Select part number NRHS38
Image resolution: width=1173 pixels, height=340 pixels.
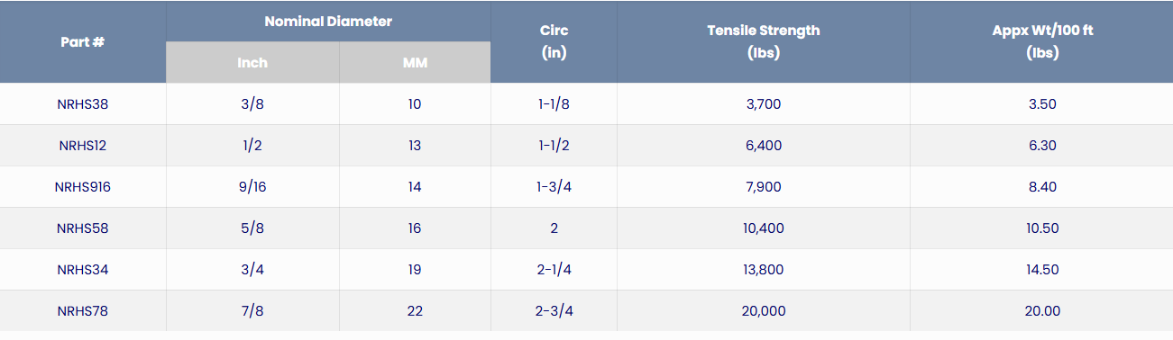click(83, 104)
